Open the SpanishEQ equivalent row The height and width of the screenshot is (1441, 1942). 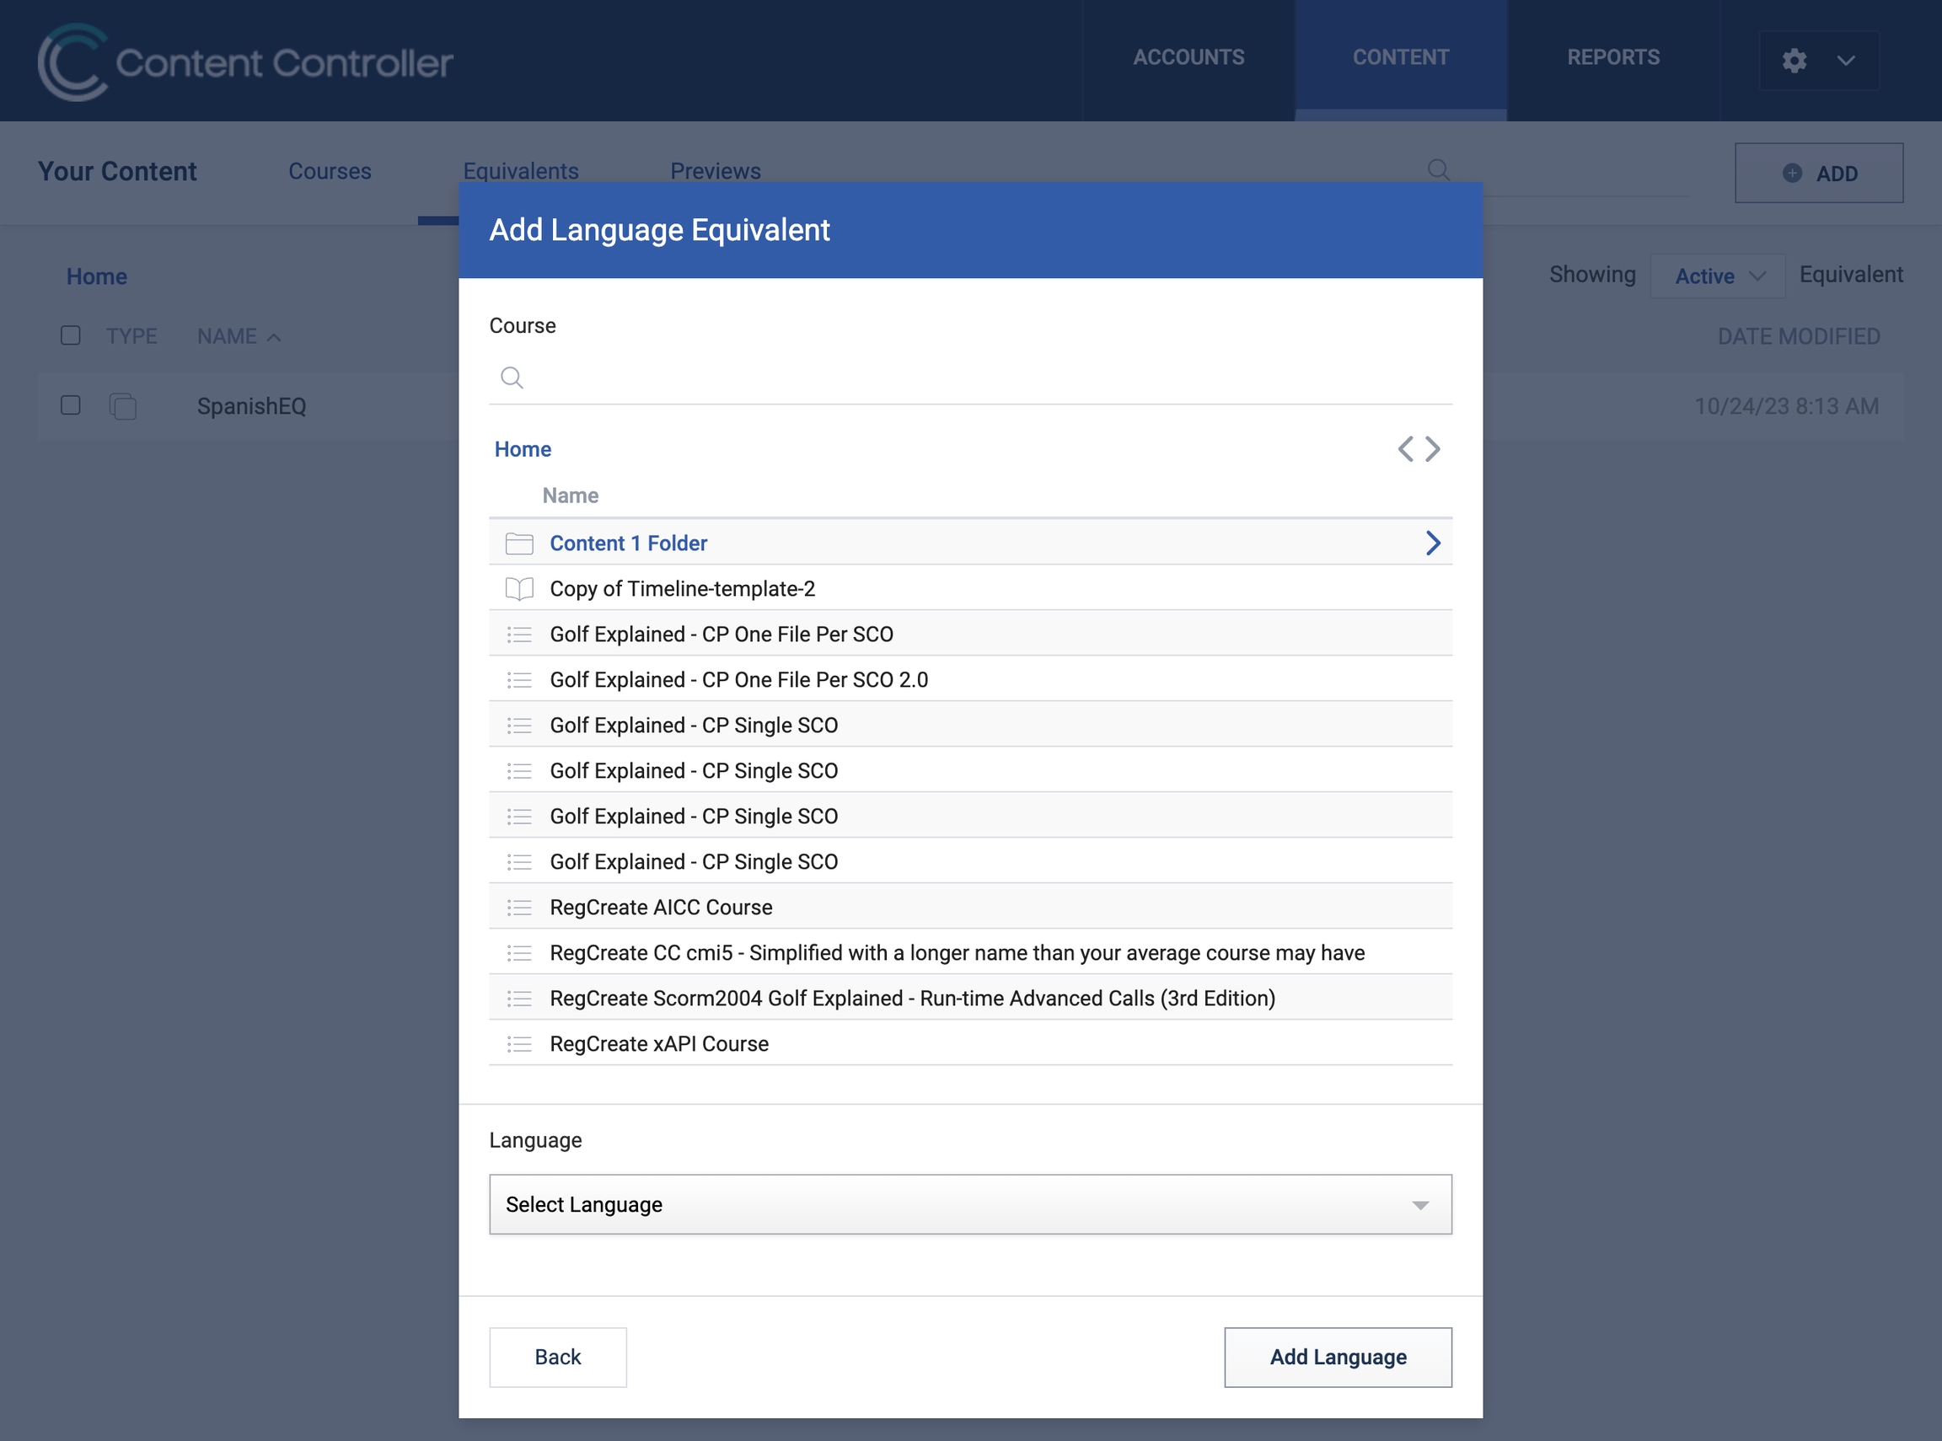(x=251, y=406)
